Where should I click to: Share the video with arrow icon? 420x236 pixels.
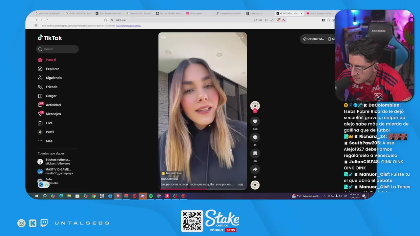point(255,169)
